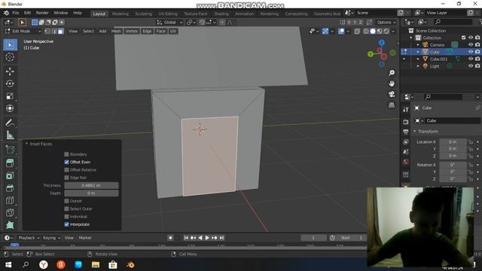The width and height of the screenshot is (482, 271).
Task: Select the Bevel tool
Action: tap(10, 187)
